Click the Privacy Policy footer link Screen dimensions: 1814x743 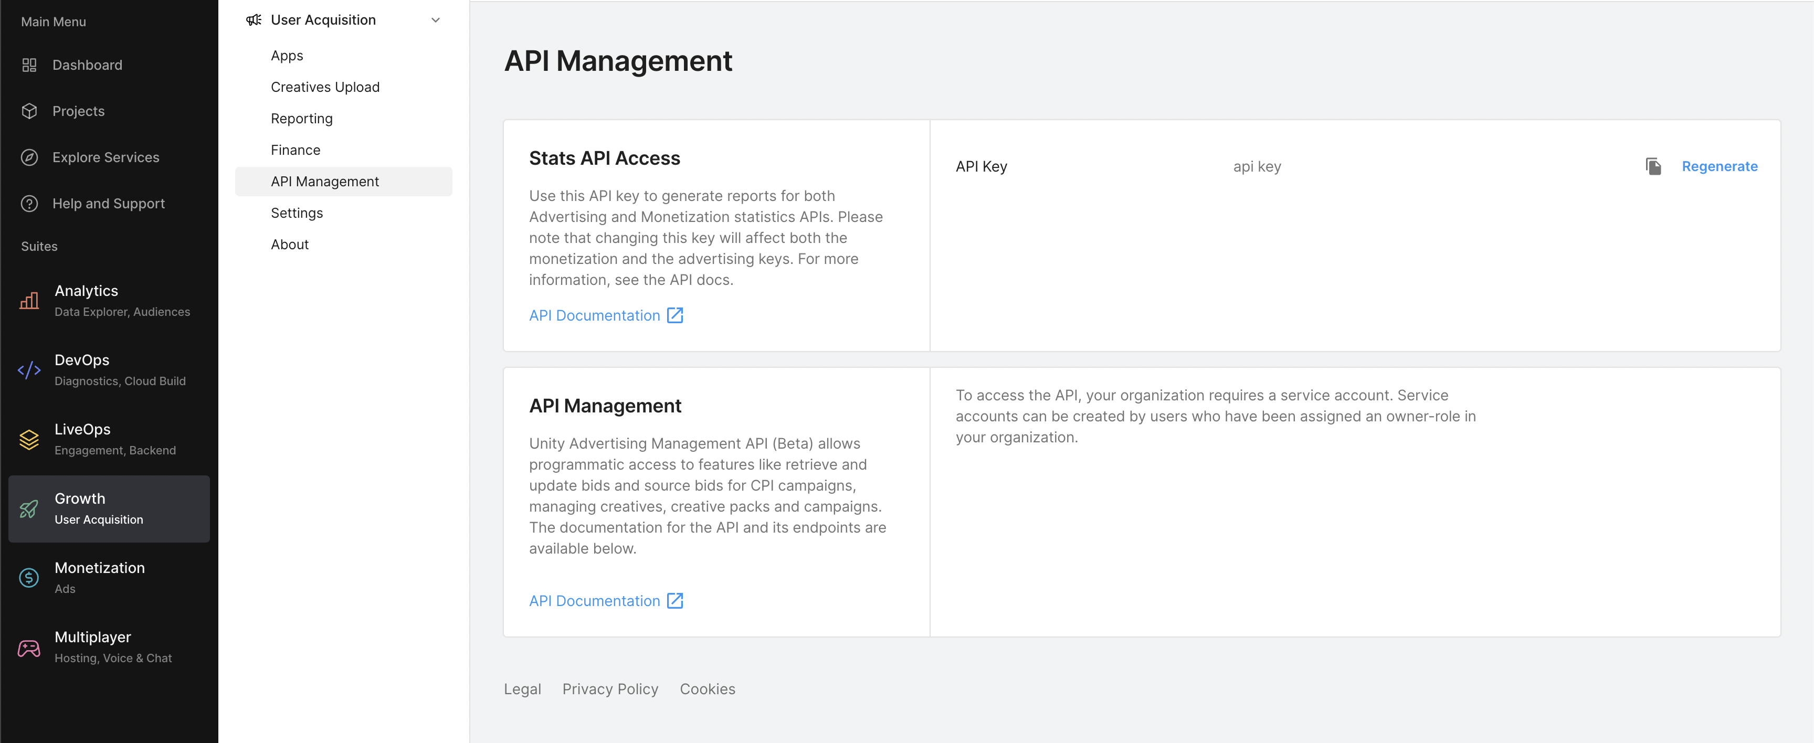point(611,688)
